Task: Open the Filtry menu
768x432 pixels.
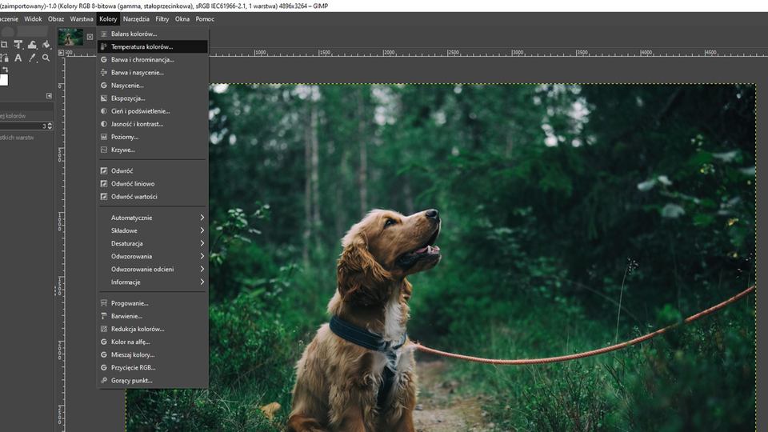Action: [x=162, y=18]
